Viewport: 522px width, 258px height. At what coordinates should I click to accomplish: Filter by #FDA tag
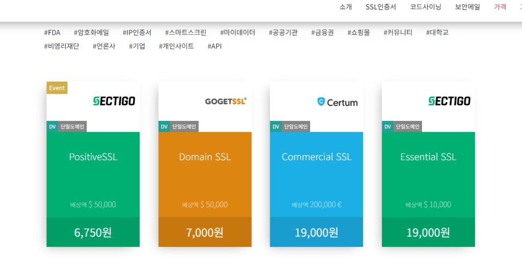[x=53, y=33]
